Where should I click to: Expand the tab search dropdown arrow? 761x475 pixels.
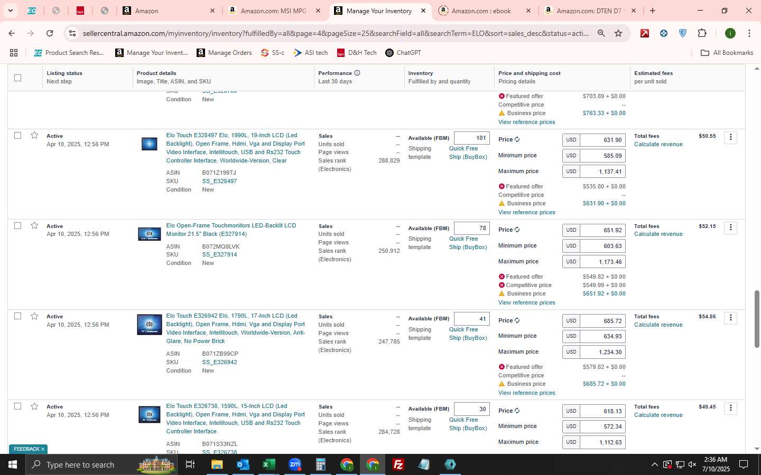(x=10, y=11)
